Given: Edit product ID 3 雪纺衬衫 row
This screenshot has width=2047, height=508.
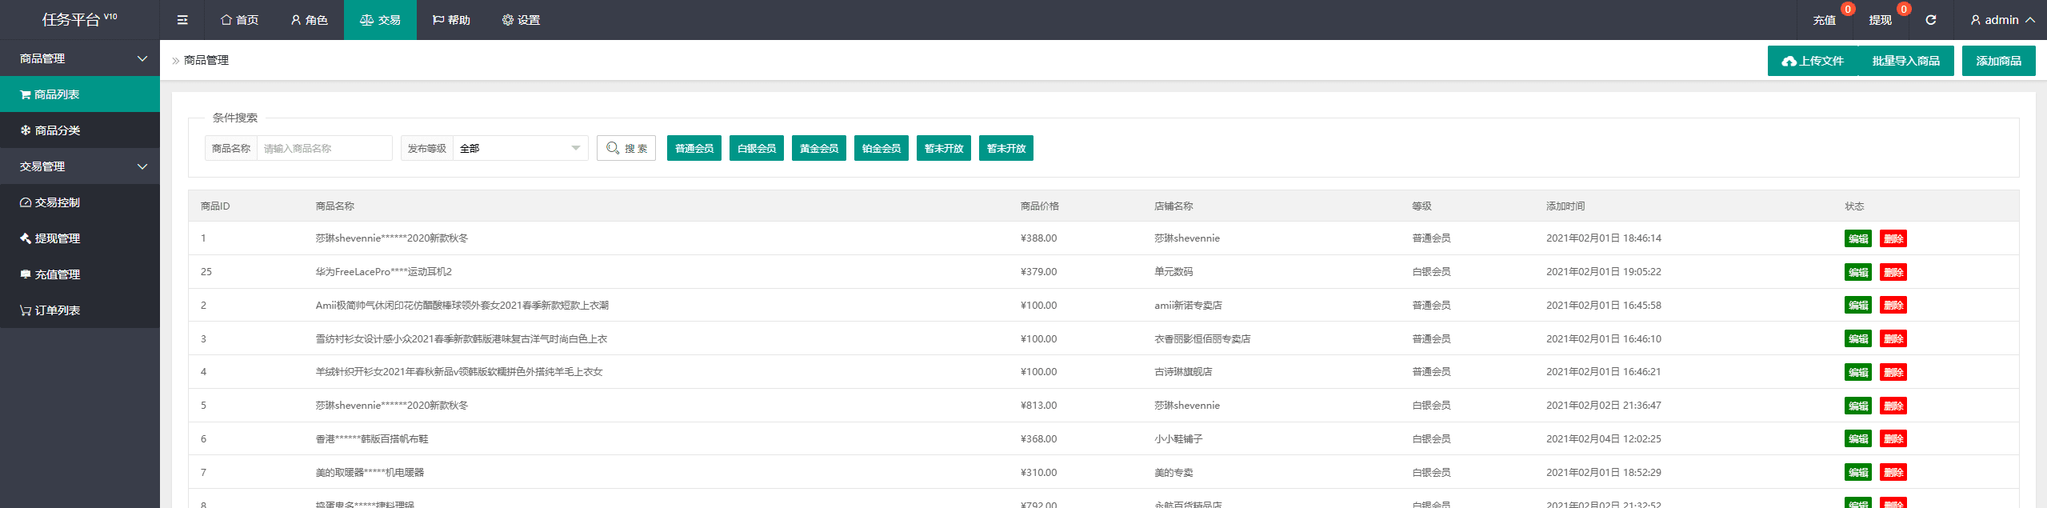Looking at the screenshot, I should [x=1858, y=338].
